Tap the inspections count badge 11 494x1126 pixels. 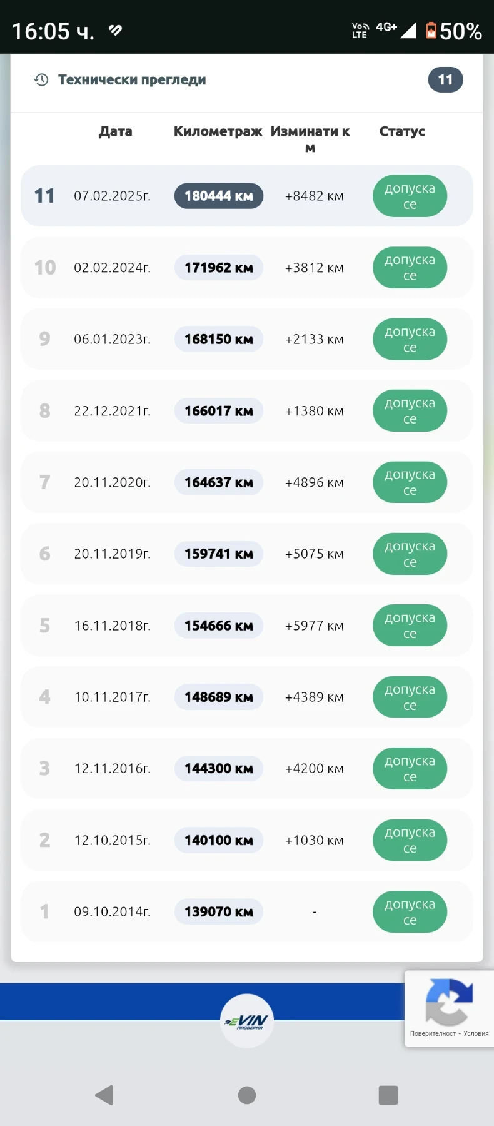[x=445, y=80]
